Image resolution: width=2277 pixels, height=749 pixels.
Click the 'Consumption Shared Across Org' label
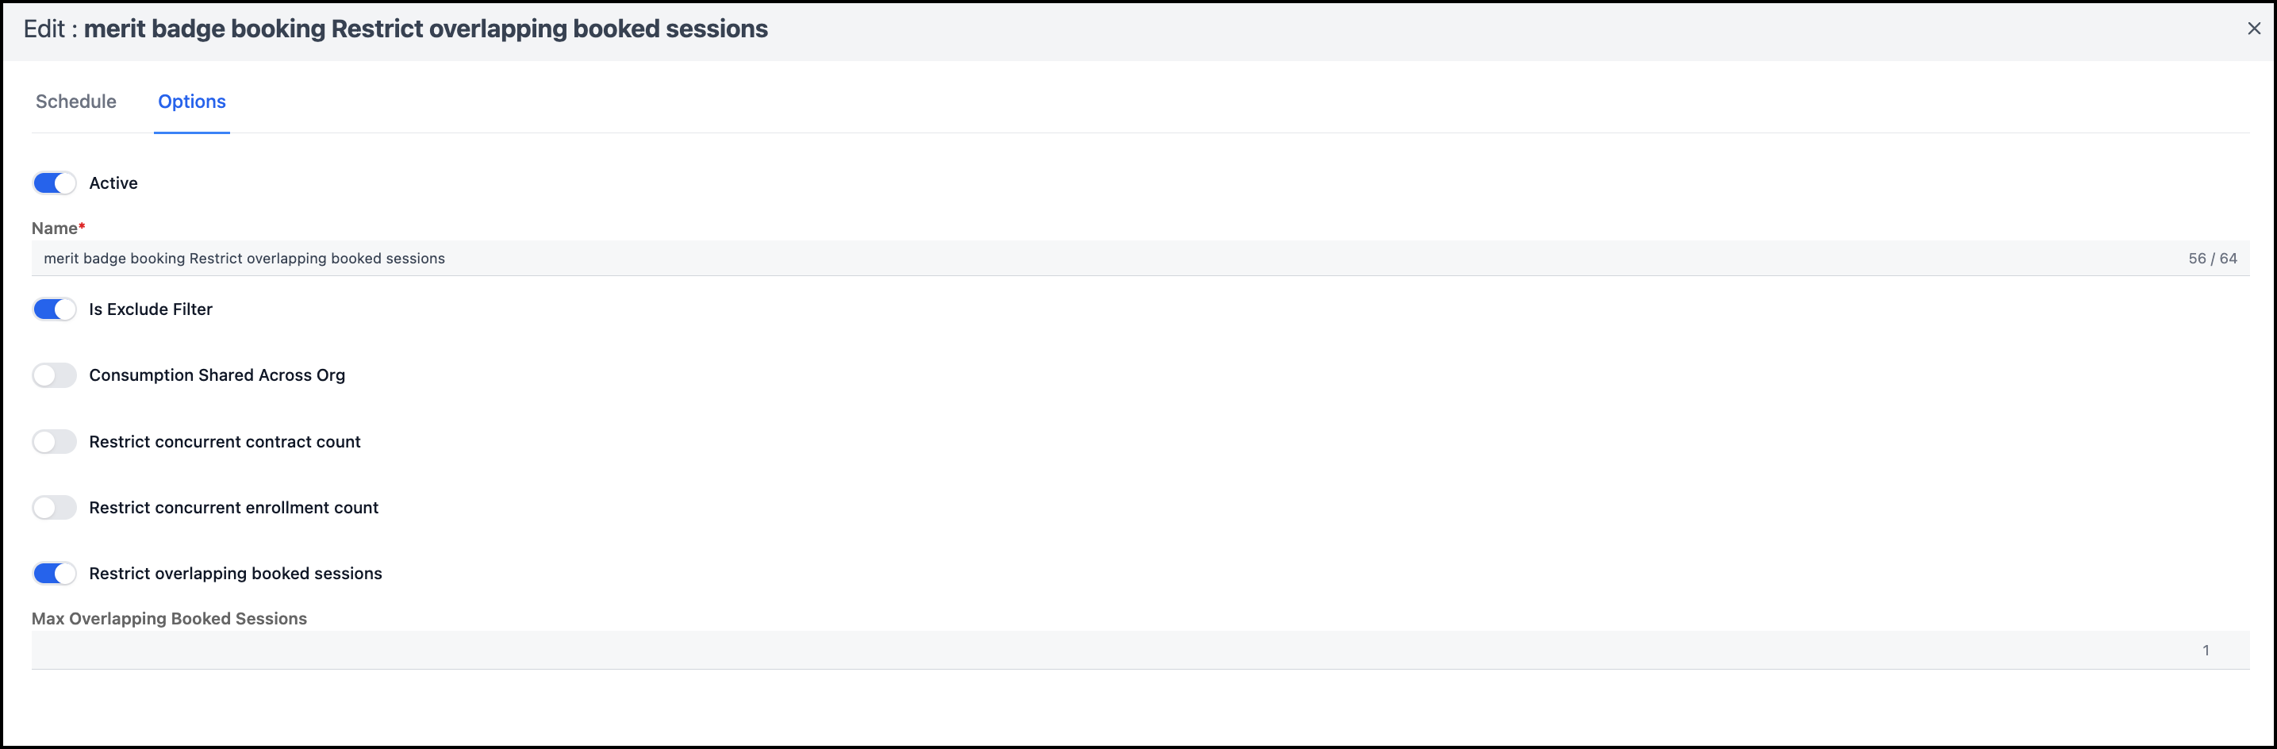coord(217,375)
